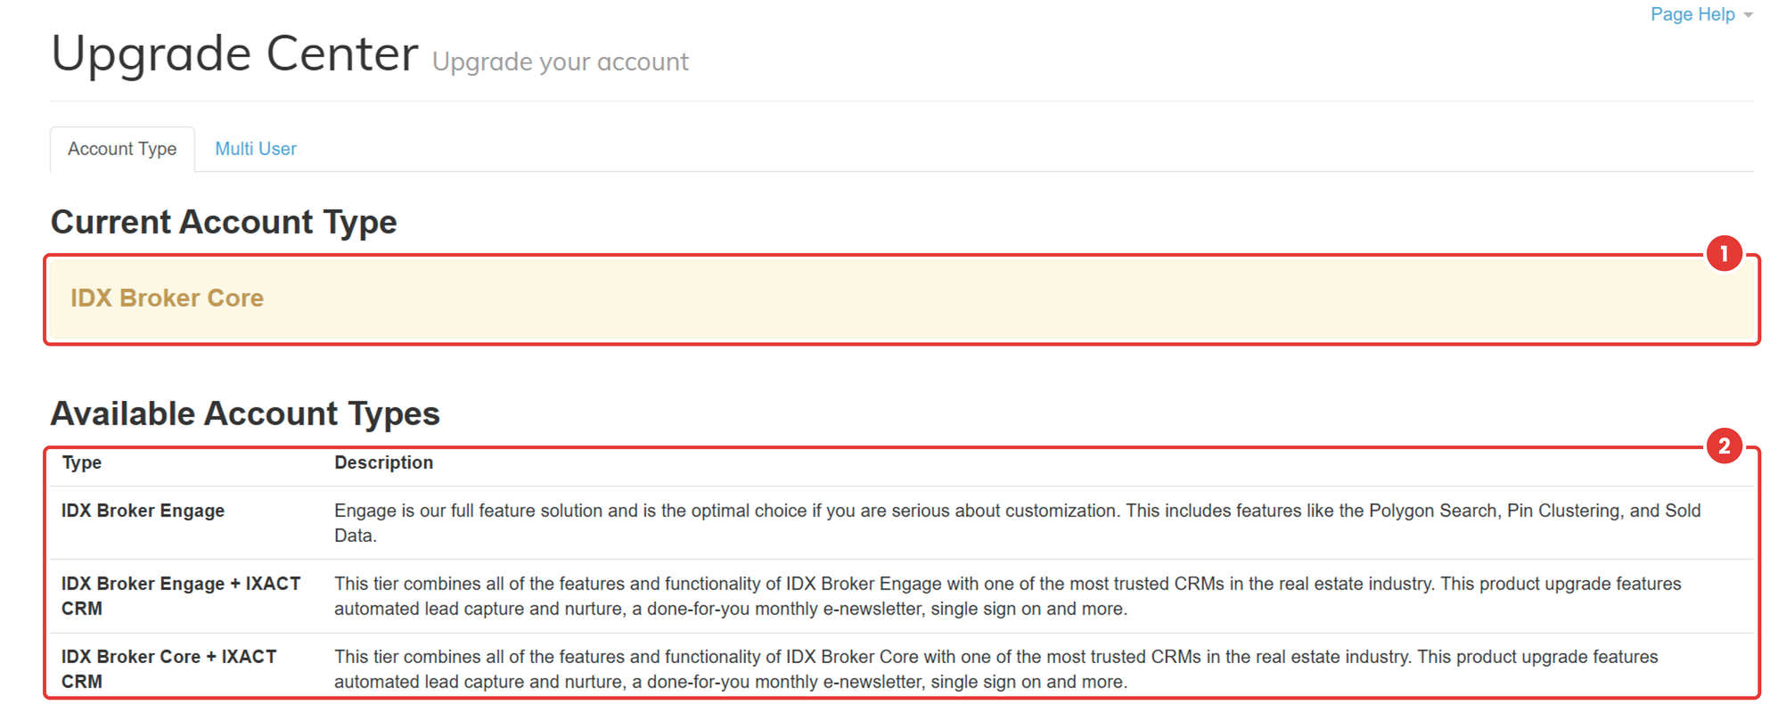Click the Upgrade your account subtitle
This screenshot has width=1778, height=704.
tap(561, 61)
